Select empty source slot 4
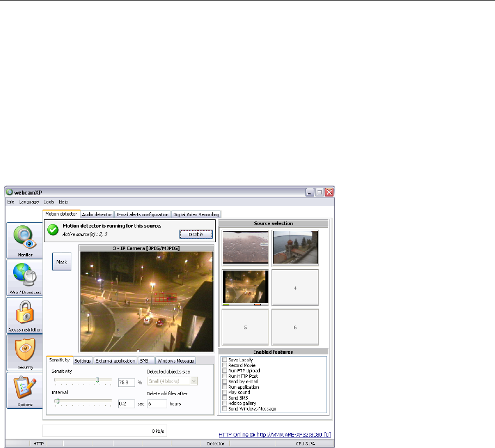The image size is (495, 448). [x=295, y=287]
